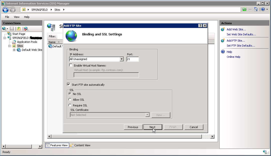Click the Start Page icon in the tree
The width and height of the screenshot is (271, 156).
pos(10,34)
